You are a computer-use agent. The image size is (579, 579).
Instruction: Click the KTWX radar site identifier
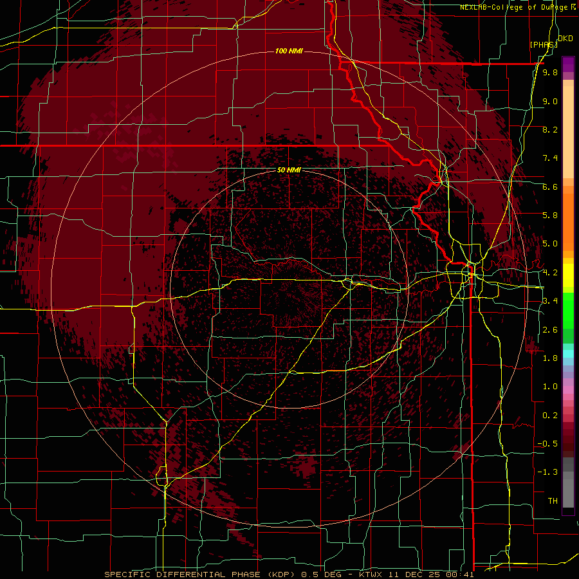point(371,574)
